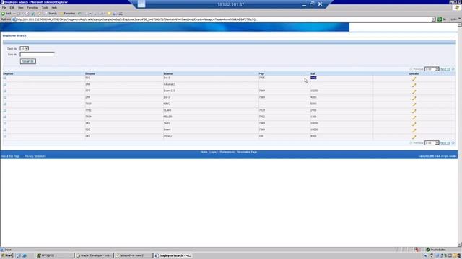Click the Deptno column header
The height and width of the screenshot is (259, 462).
(8, 73)
